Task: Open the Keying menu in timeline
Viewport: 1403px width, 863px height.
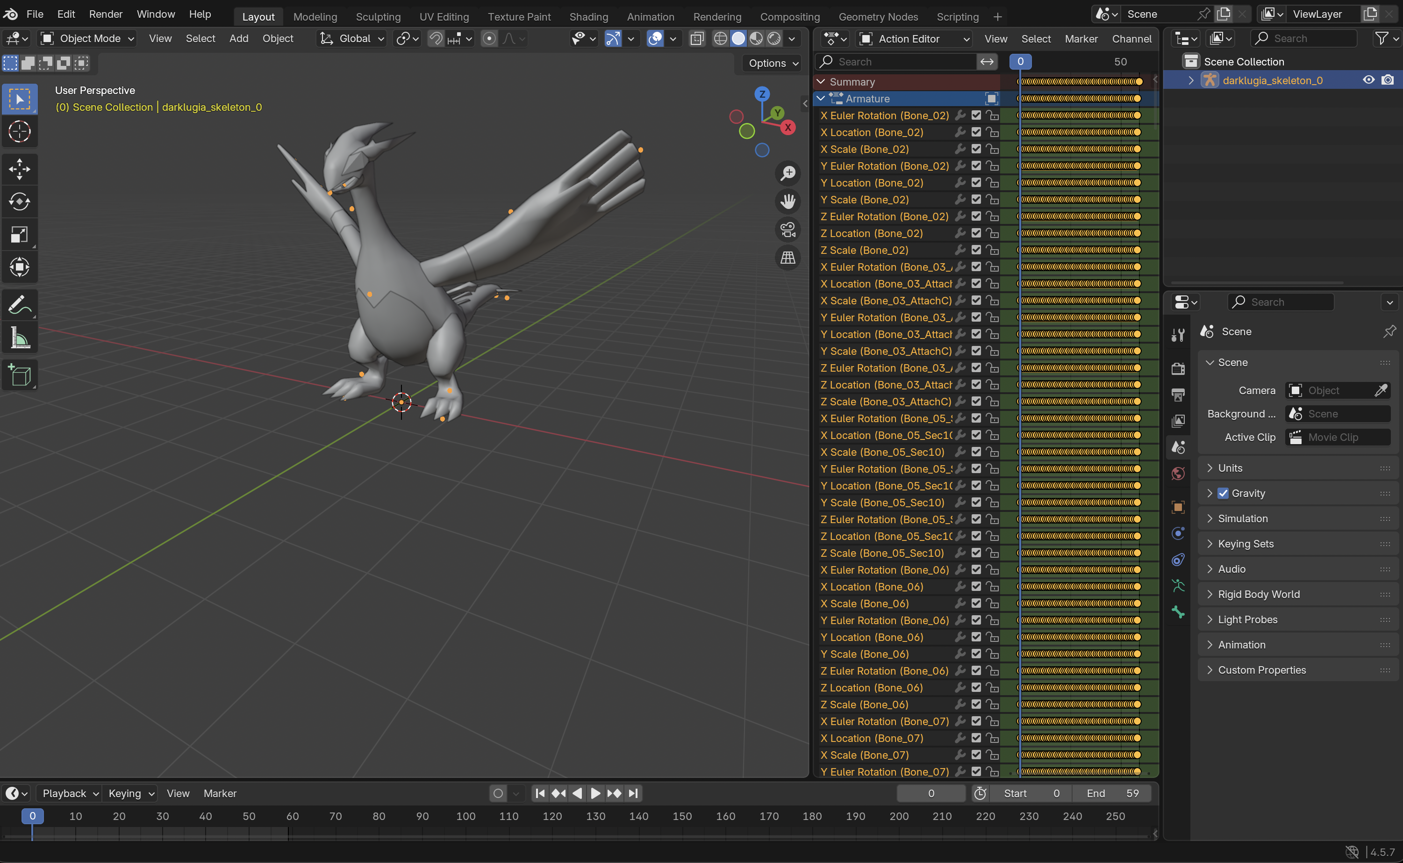Action: tap(131, 793)
